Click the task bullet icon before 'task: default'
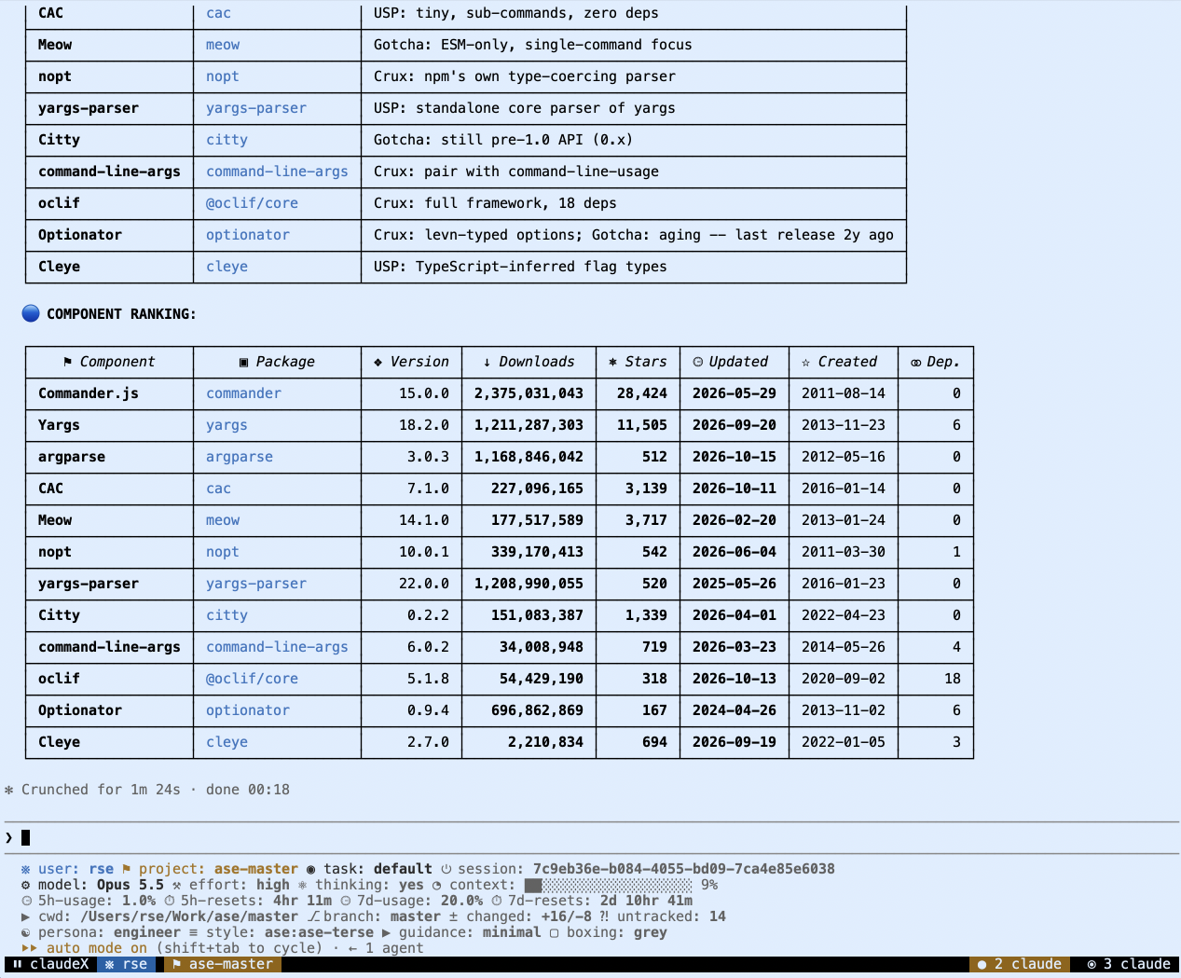 [311, 869]
